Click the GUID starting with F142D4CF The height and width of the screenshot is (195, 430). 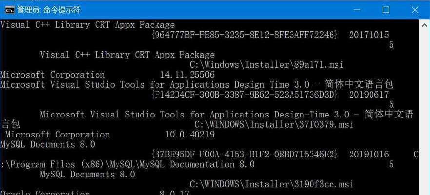click(x=245, y=95)
